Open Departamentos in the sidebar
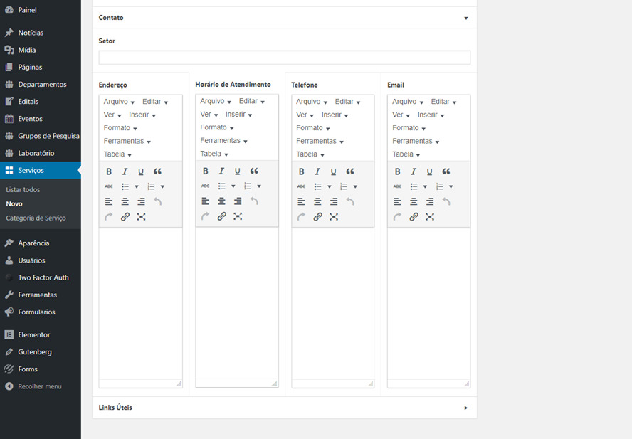 coord(42,85)
